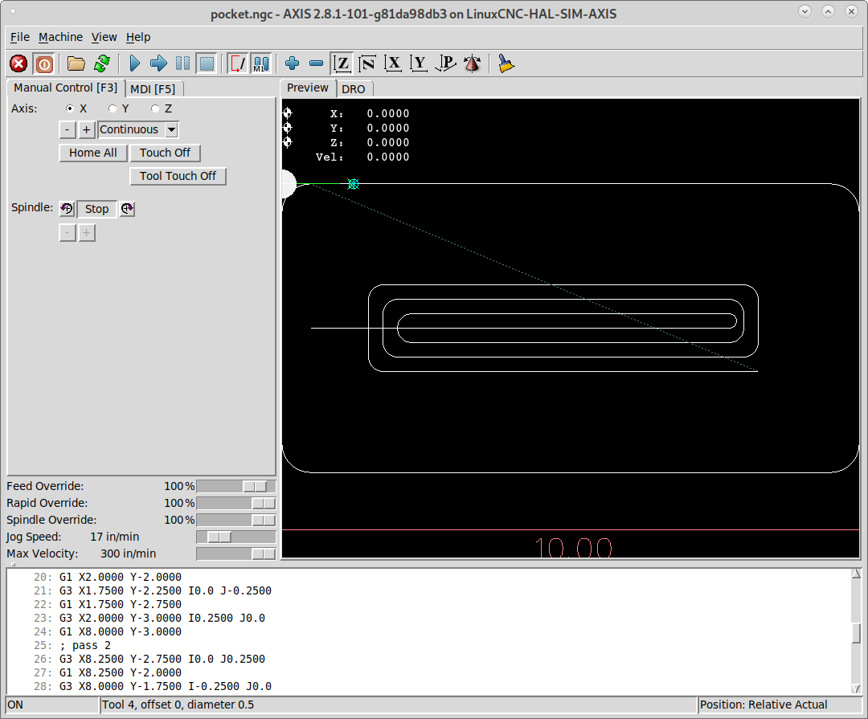Select G-code line 26 G3 X8.2500
The width and height of the screenshot is (868, 719).
point(162,660)
